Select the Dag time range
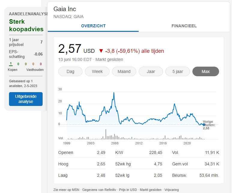This screenshot has width=232, height=193. tap(70, 71)
